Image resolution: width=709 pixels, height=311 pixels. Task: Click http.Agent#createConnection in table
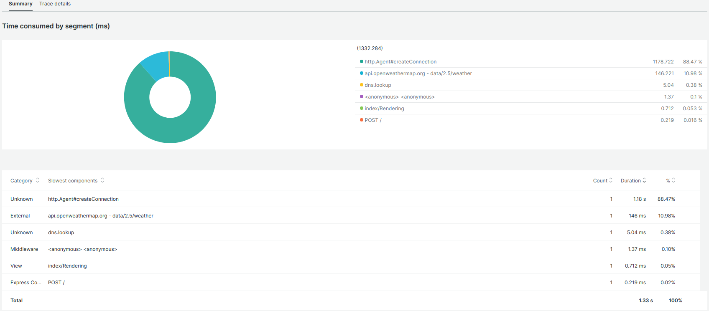point(83,199)
